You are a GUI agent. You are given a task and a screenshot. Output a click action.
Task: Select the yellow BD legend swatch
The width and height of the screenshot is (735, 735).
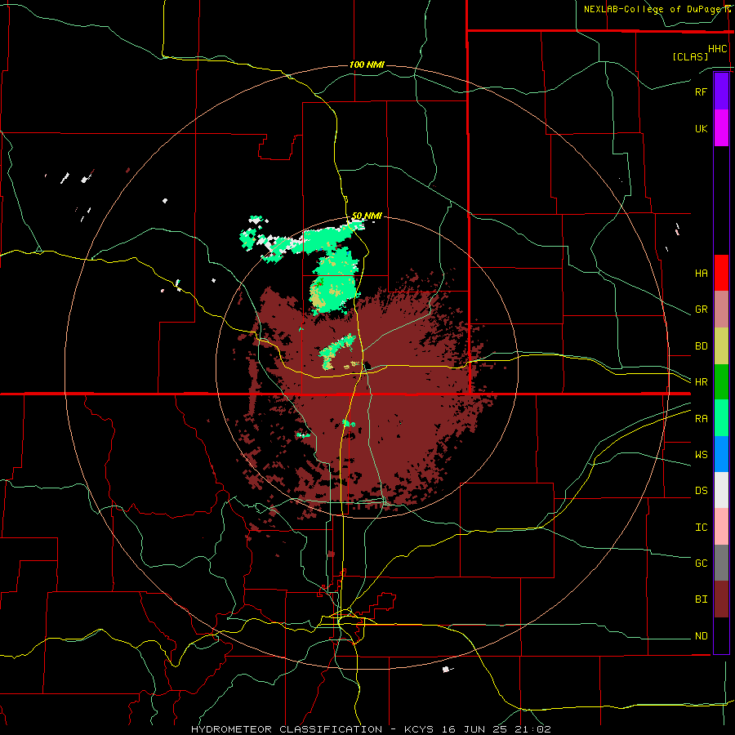[x=721, y=346]
